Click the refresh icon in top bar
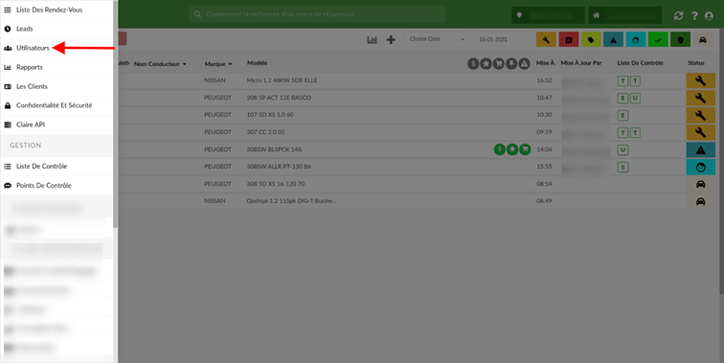Image resolution: width=724 pixels, height=363 pixels. tap(678, 15)
